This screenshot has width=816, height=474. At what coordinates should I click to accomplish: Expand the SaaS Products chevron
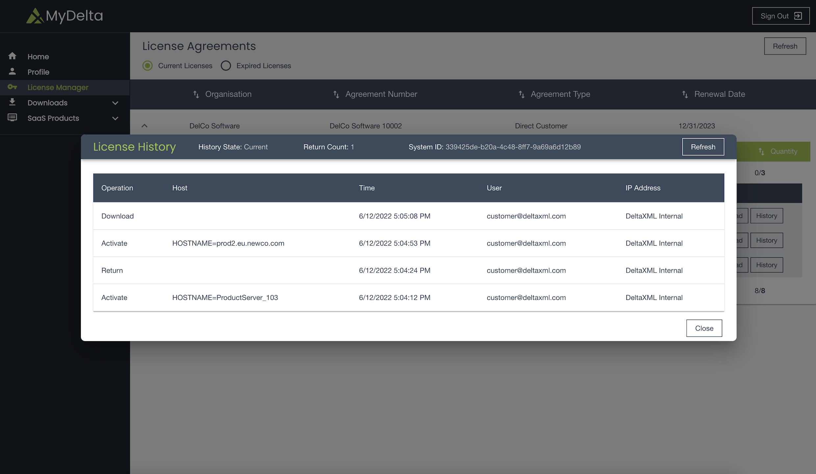(x=115, y=118)
